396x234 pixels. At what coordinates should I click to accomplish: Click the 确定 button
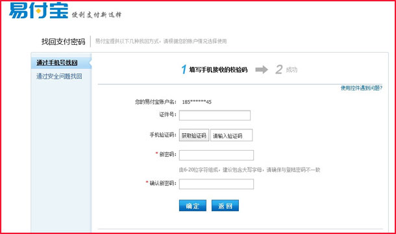click(x=193, y=205)
